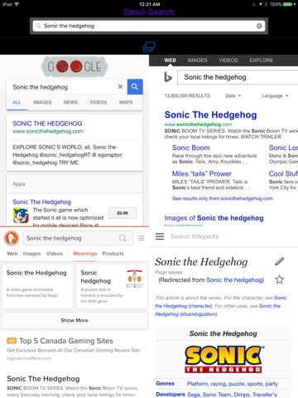Open the video game franchise meaning card
Image resolution: width=298 pixels, height=398 pixels.
(x=38, y=286)
